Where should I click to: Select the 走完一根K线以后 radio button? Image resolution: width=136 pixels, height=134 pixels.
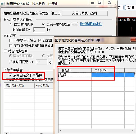point(43,24)
